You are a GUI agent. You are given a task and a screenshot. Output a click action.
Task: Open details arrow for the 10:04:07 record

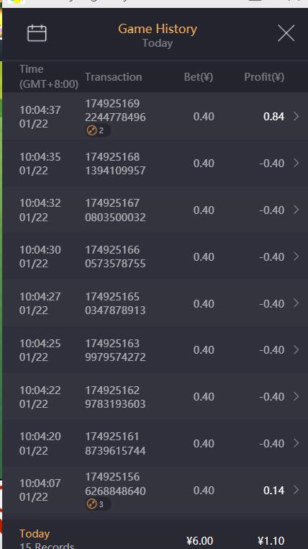click(296, 490)
